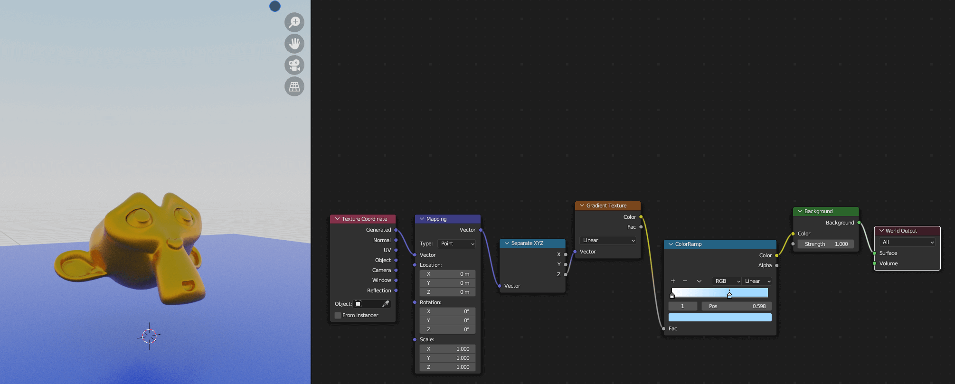Image resolution: width=955 pixels, height=384 pixels.
Task: Click Mapping Scale X 1.000 field
Action: click(x=447, y=349)
